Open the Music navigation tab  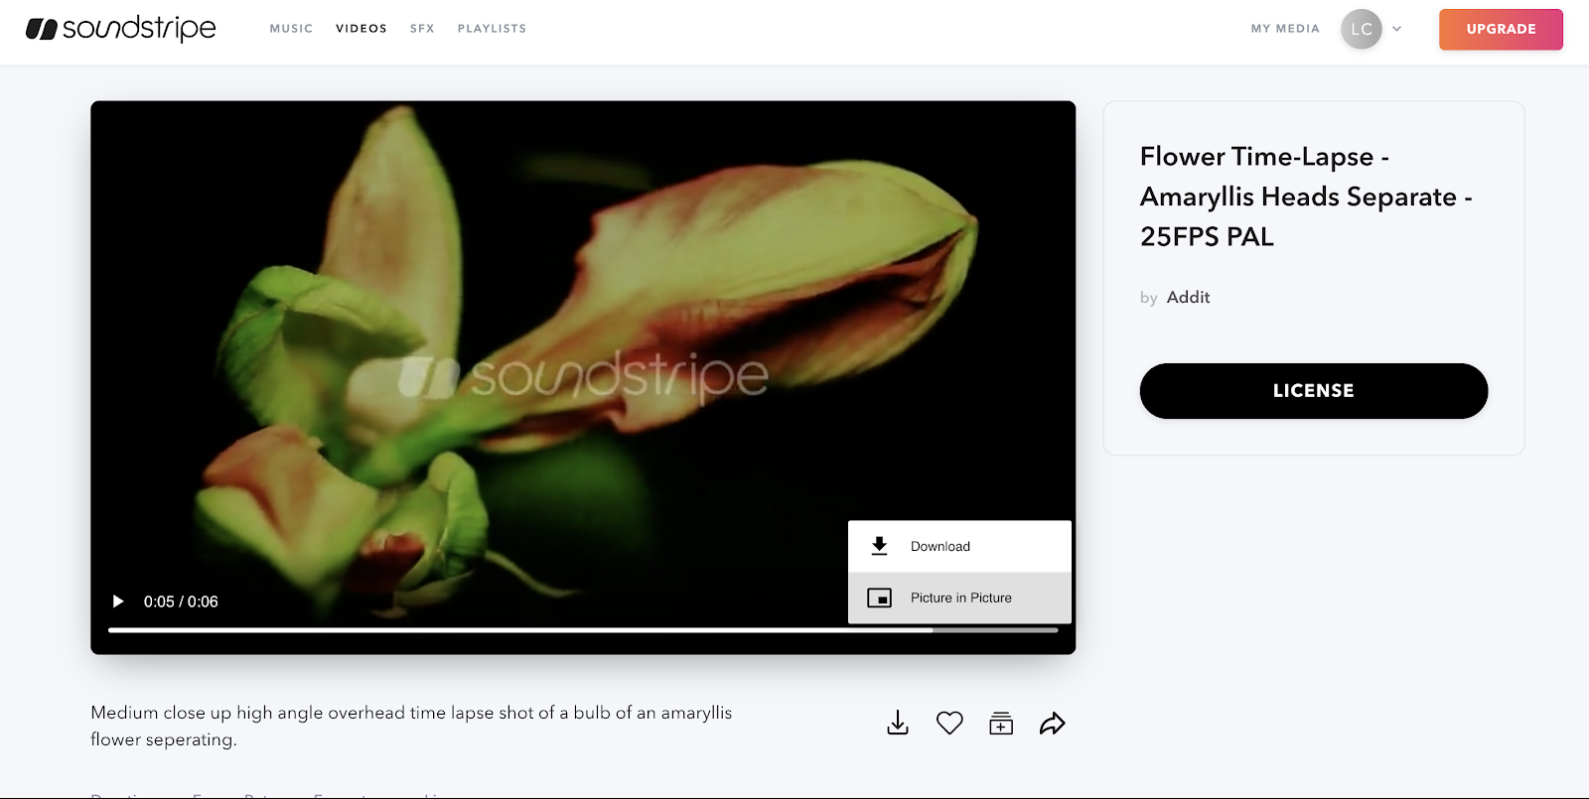pos(291,29)
